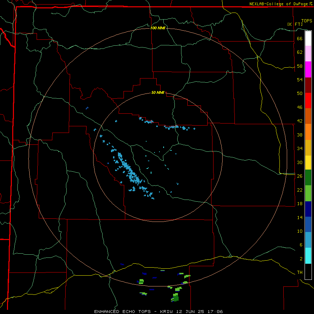Click the legend value '18'
The image size is (314, 314).
pyautogui.click(x=300, y=204)
